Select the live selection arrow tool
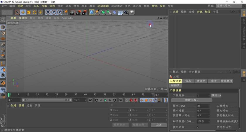246x132 pixels. tap(17, 12)
